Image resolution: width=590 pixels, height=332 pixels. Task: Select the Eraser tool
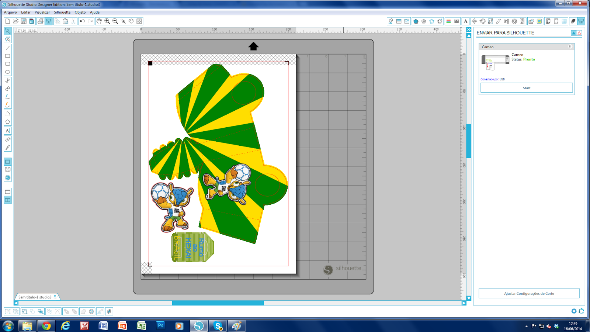tap(7, 139)
